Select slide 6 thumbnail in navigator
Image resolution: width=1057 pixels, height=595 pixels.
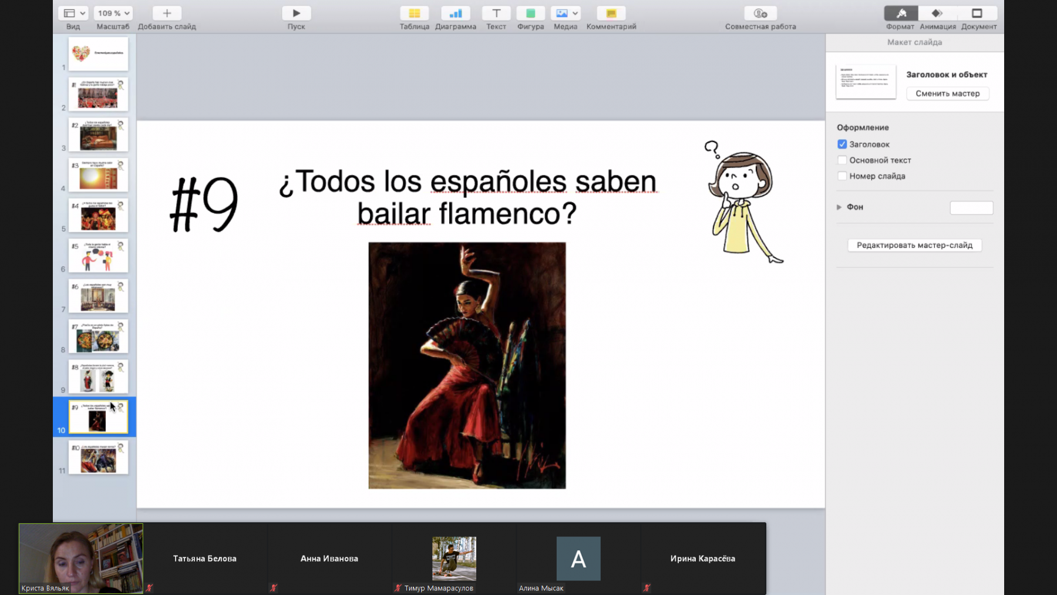(98, 256)
